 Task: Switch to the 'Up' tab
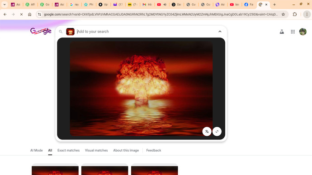tap(103, 5)
